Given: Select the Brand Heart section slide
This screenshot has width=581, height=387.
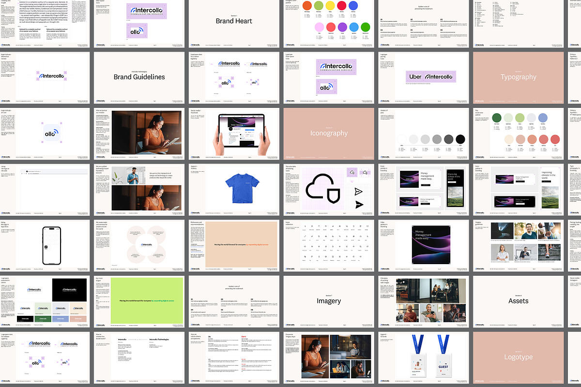Looking at the screenshot, I should tap(234, 21).
